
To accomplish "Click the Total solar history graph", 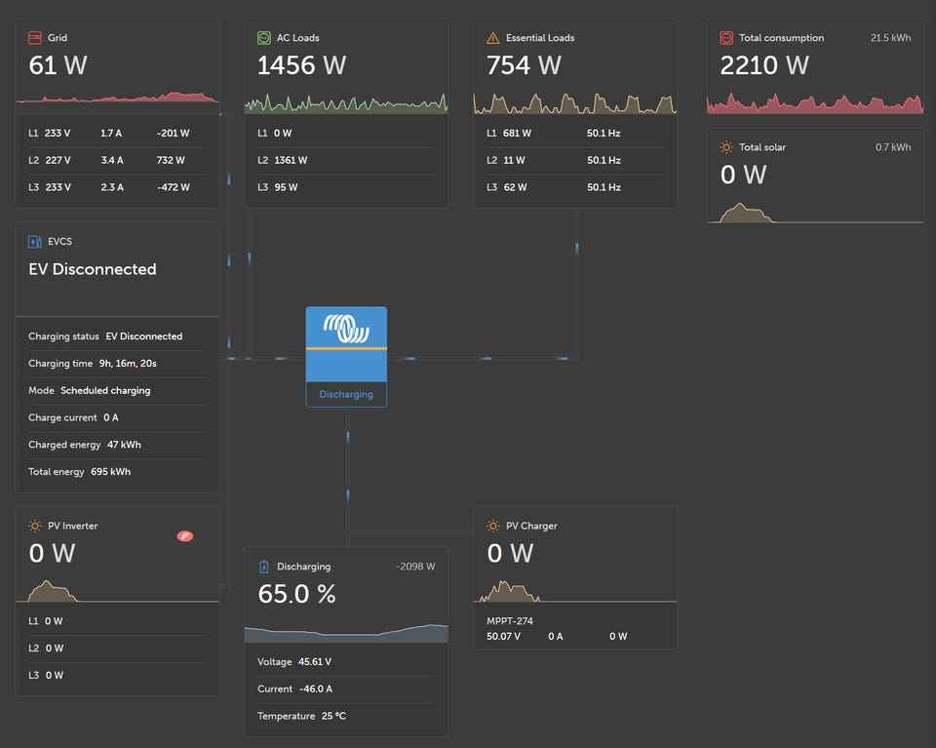I will tap(815, 214).
